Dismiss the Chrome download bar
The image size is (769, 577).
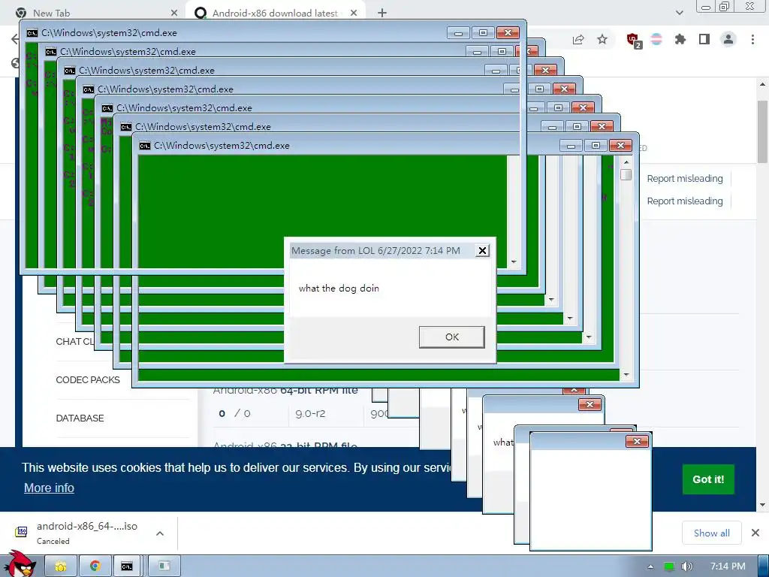(755, 533)
